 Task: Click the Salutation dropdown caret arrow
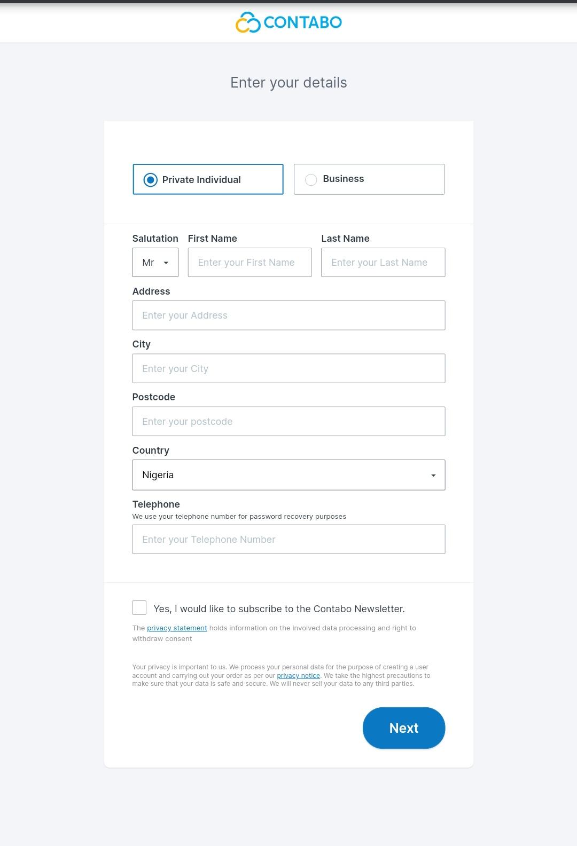click(166, 263)
